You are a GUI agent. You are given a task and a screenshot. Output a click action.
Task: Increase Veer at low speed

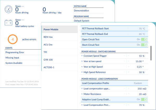point(129,61)
